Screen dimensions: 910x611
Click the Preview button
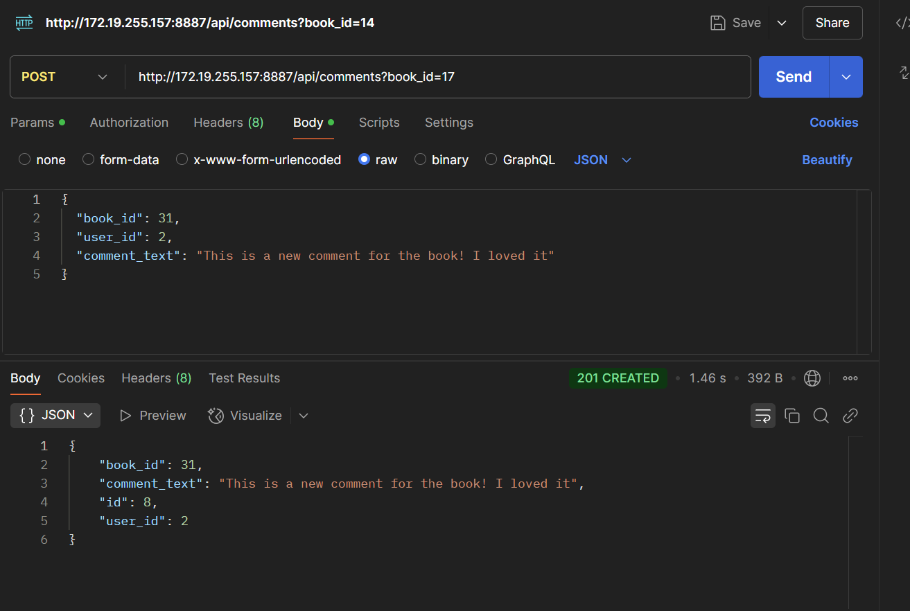[153, 416]
